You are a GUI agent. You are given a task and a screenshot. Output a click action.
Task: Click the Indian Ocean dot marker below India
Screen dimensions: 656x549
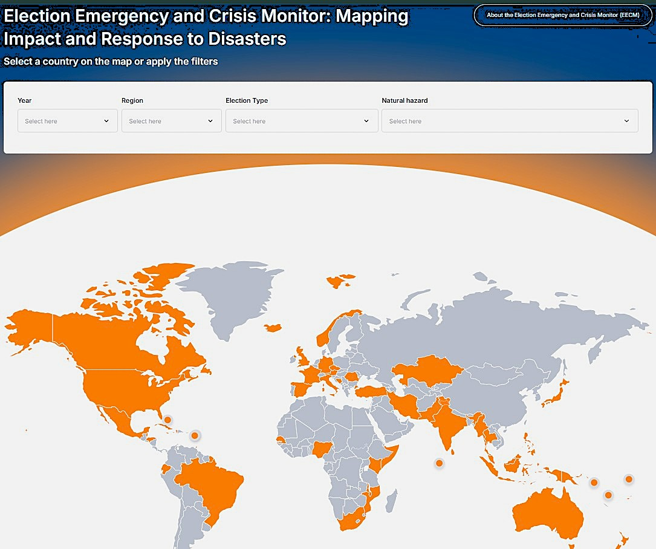click(439, 463)
